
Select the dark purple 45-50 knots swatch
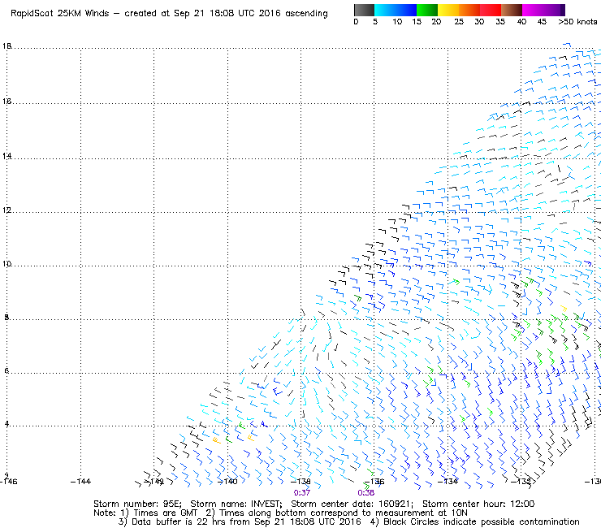click(554, 10)
